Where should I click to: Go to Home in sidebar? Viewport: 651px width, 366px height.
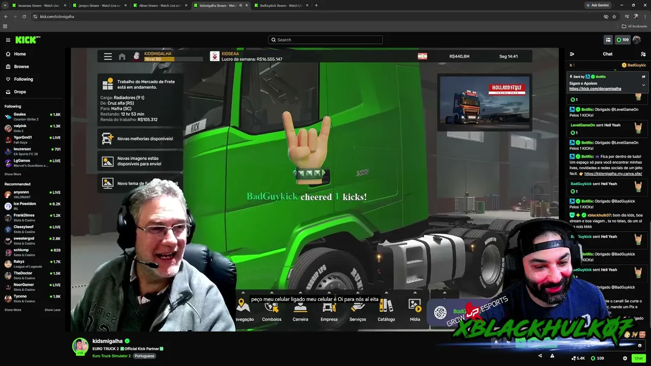pyautogui.click(x=20, y=54)
